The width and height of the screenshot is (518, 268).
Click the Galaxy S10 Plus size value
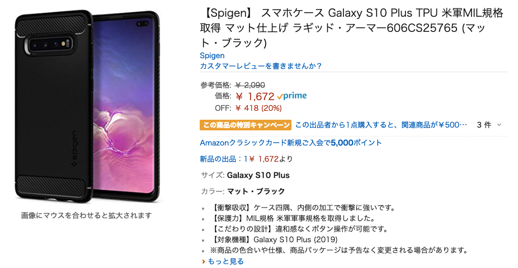pyautogui.click(x=258, y=175)
